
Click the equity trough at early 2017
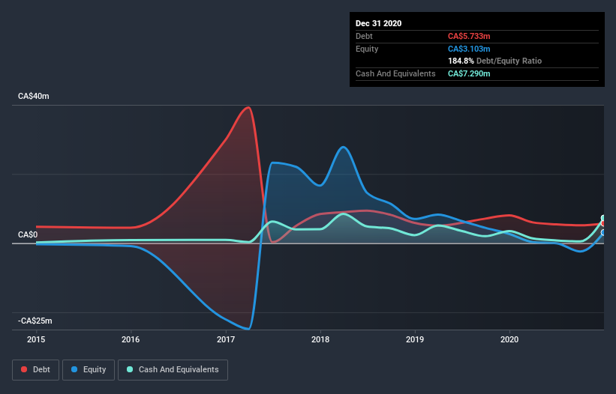(248, 329)
